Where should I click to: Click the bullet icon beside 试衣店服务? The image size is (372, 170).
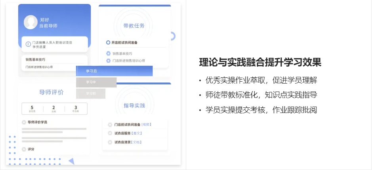click(110, 133)
